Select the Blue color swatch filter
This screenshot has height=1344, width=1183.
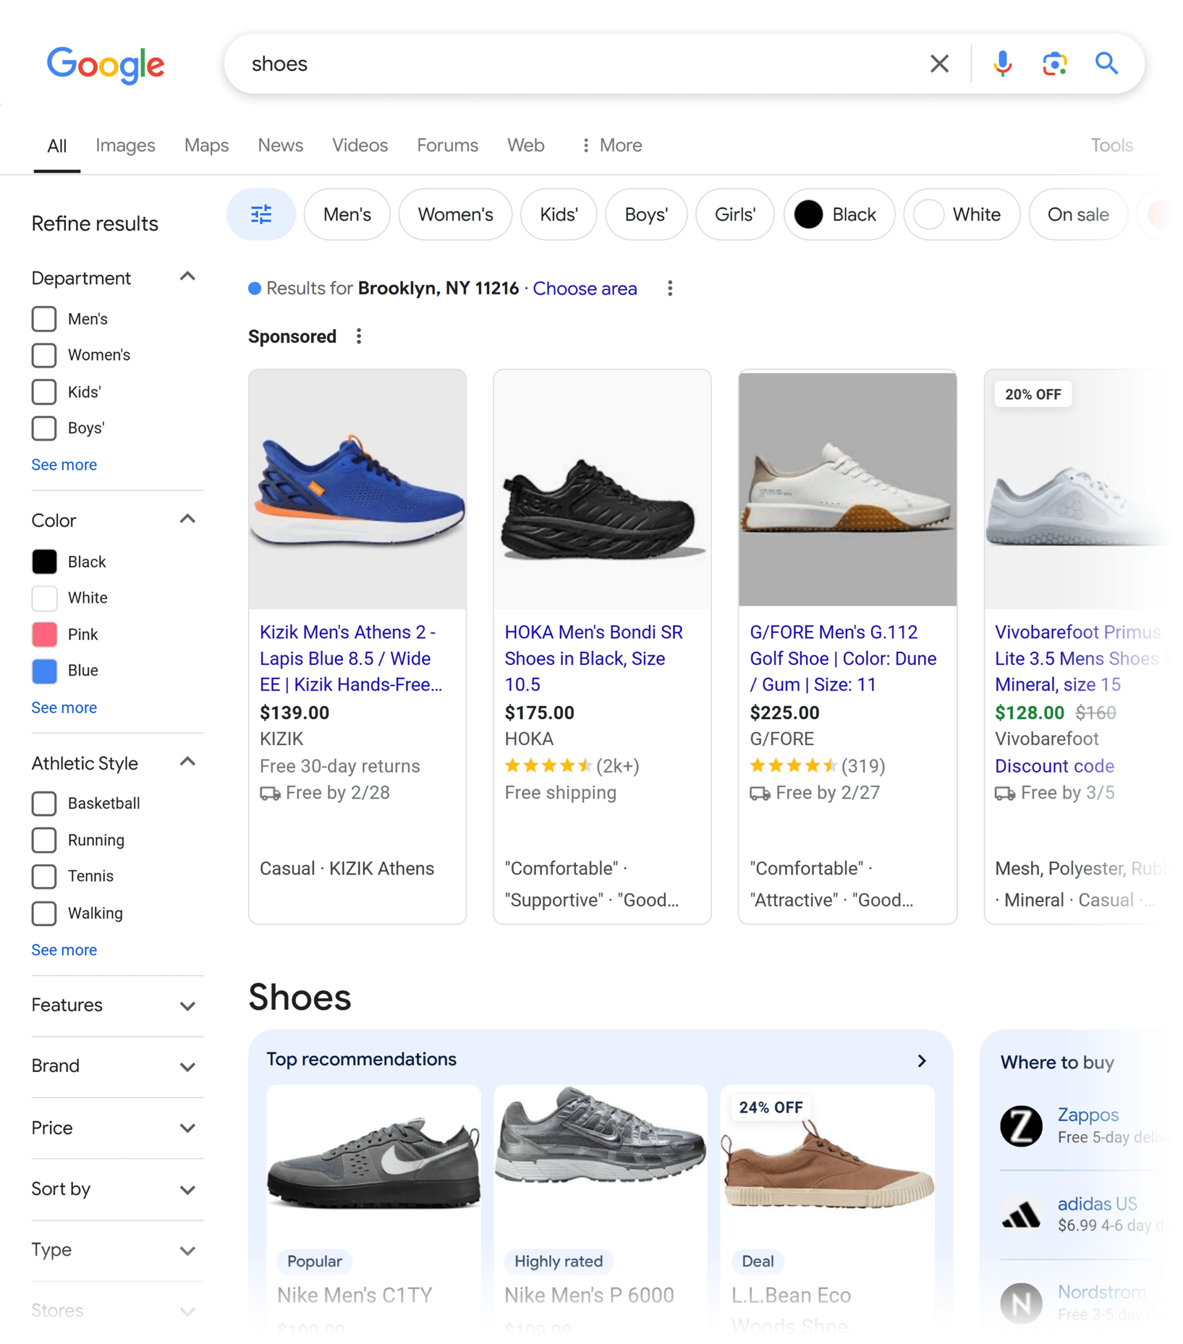44,671
